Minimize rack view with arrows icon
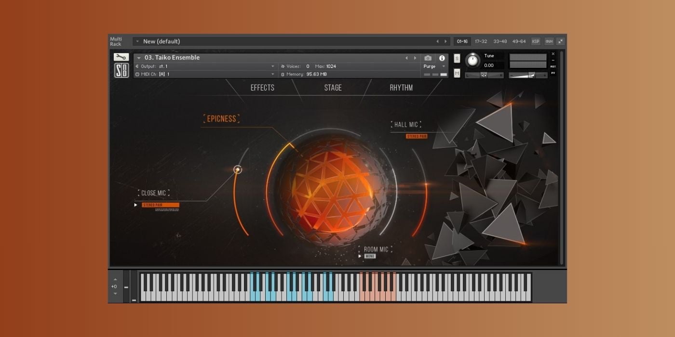This screenshot has height=337, width=675. coord(560,41)
